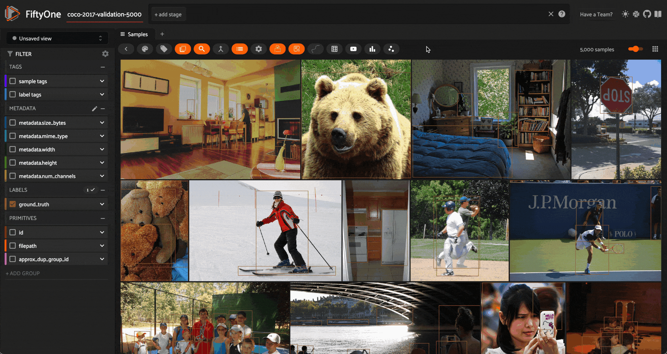The width and height of the screenshot is (667, 354).
Task: Click the three-dots embeddings icon
Action: coord(391,49)
